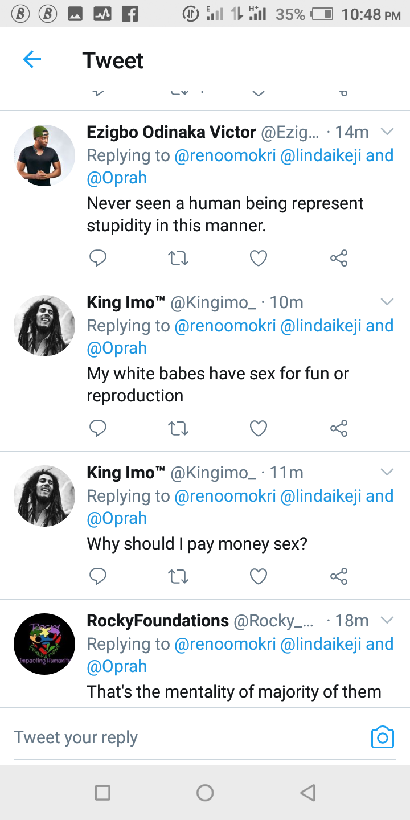Retweet the 'white babes' King Imo tweet
This screenshot has height=820, width=410.
coord(178,428)
